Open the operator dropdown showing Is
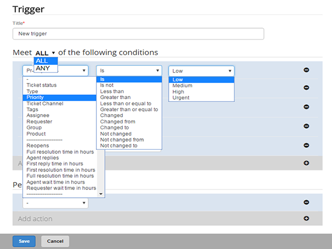Viewport: 332px width, 249px height. click(129, 71)
